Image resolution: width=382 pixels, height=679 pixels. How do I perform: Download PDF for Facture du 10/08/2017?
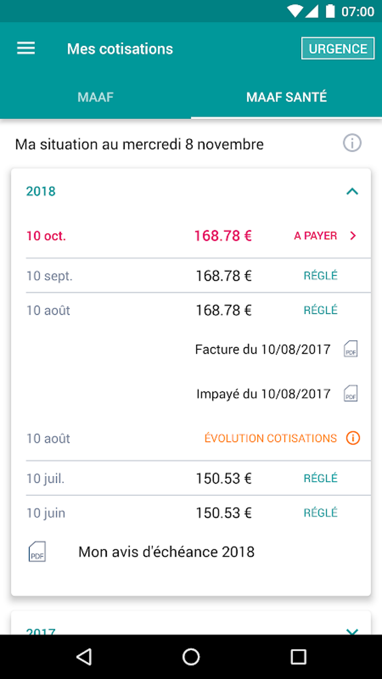point(351,349)
